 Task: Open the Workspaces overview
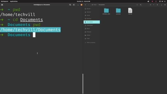(4, 1)
